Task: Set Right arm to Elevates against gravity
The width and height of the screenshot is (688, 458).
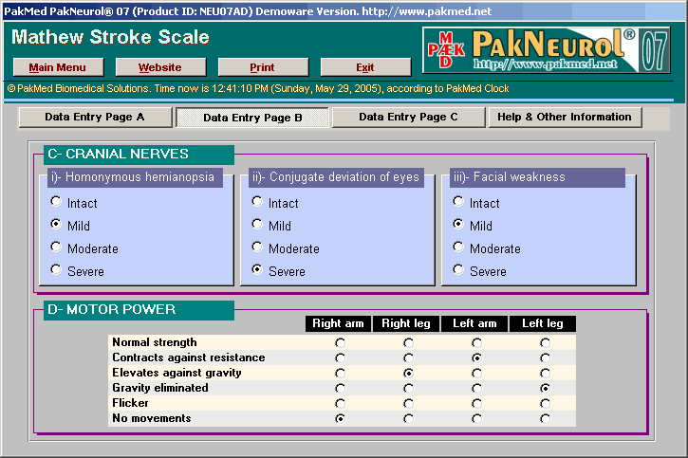Action: tap(340, 373)
